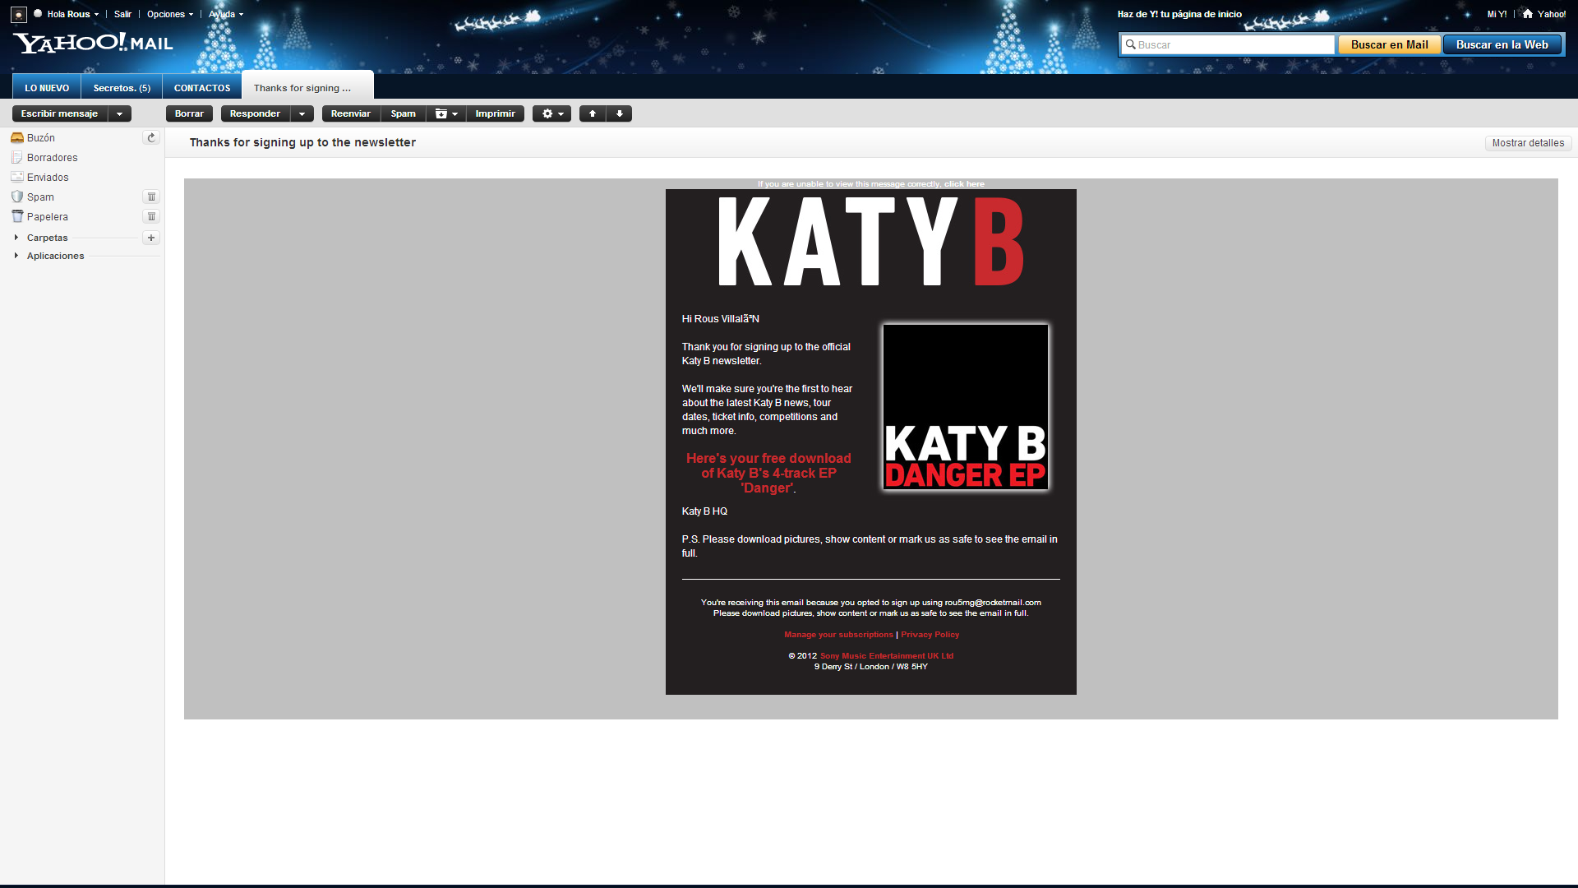Image resolution: width=1578 pixels, height=888 pixels.
Task: Switch to the CONTACTOS tab
Action: click(x=202, y=88)
